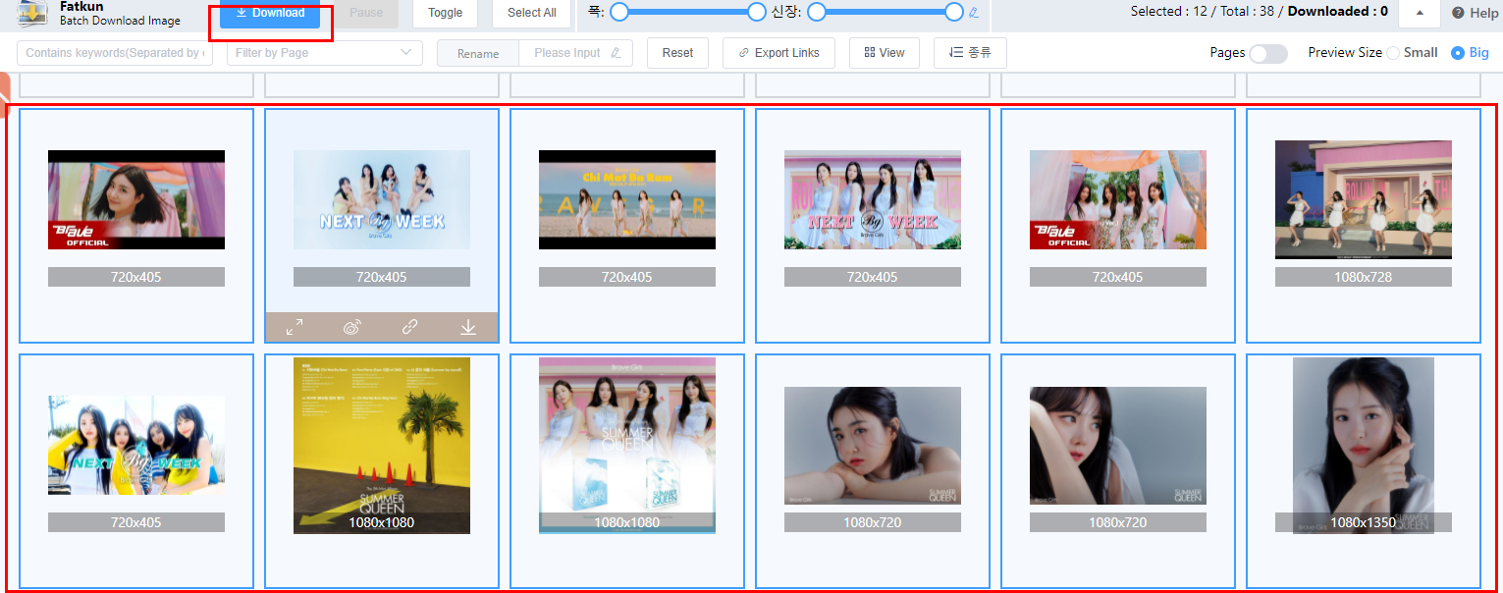This screenshot has width=1503, height=593.
Task: Click height slider maximum handle
Action: (954, 12)
